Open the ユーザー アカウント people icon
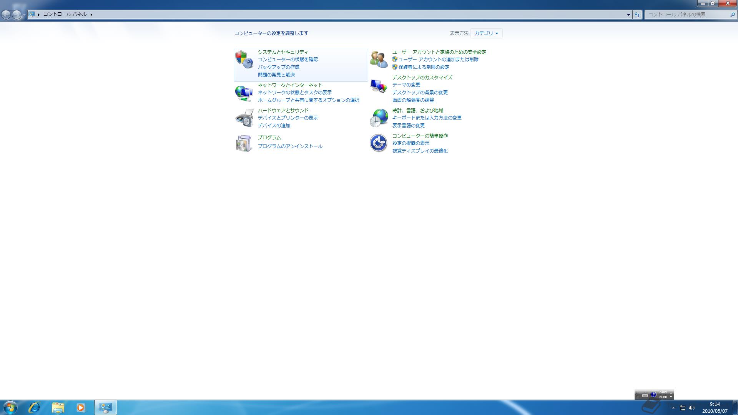This screenshot has width=738, height=415. (379, 60)
